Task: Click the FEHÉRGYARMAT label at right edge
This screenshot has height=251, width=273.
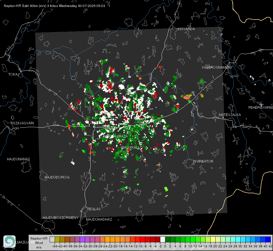Action: coord(260,108)
